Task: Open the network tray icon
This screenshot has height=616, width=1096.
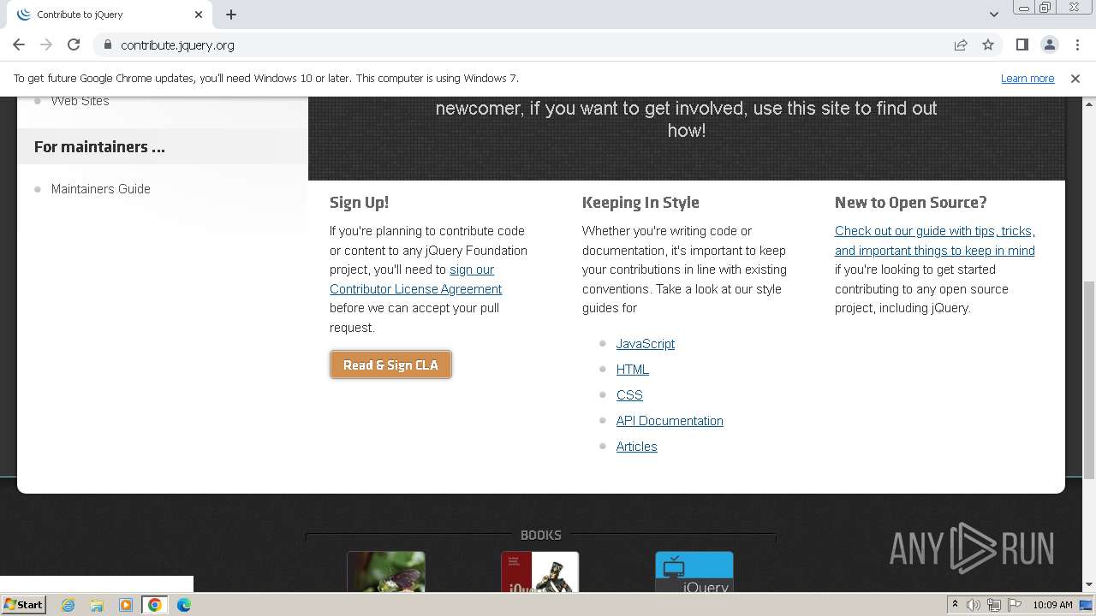Action: (994, 605)
